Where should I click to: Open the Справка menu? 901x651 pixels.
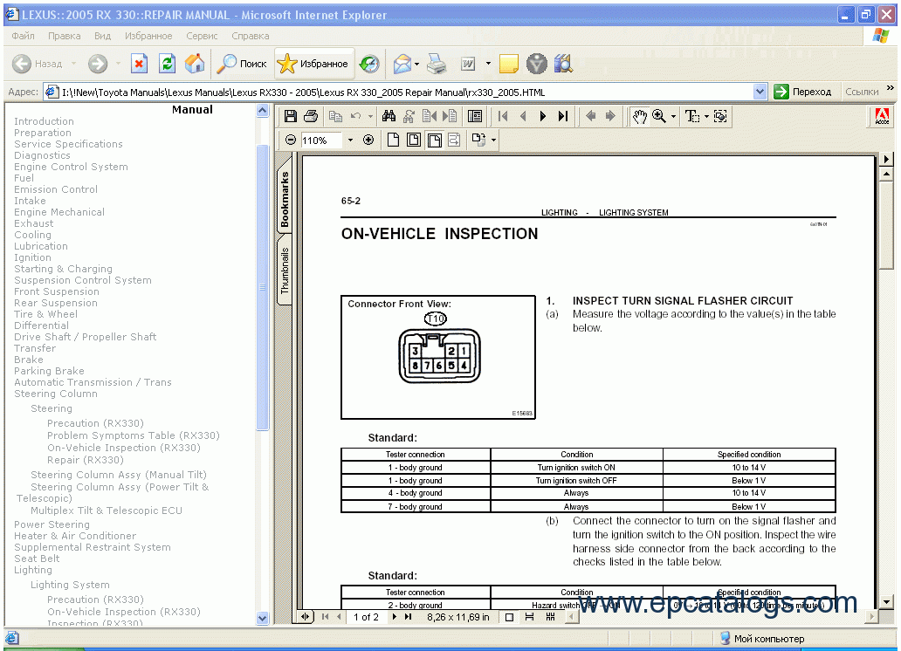coord(250,36)
